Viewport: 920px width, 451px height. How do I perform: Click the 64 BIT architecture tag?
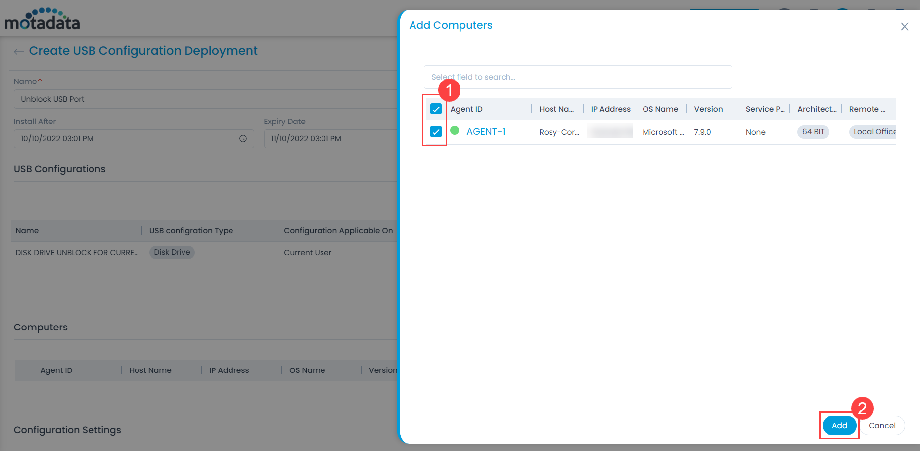(x=813, y=132)
